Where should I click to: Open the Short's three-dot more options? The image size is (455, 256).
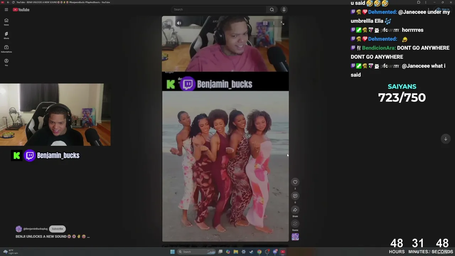pos(274,23)
